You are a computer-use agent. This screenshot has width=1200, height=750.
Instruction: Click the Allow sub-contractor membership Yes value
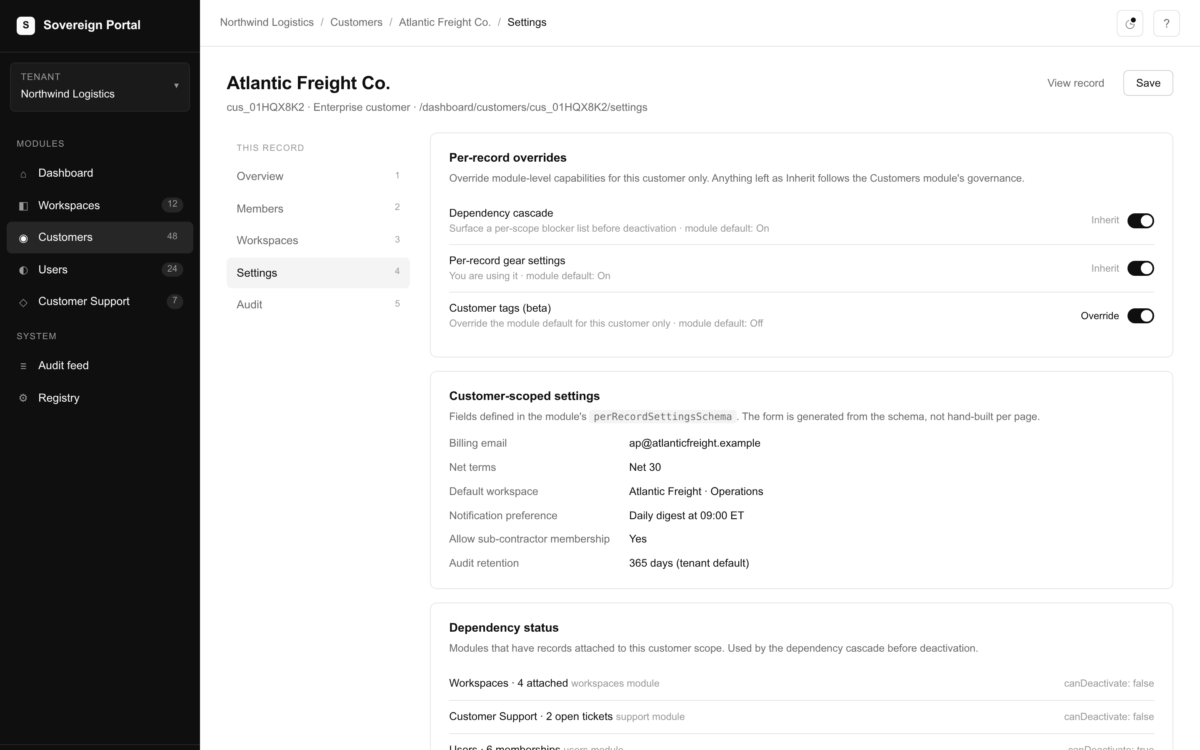(637, 539)
